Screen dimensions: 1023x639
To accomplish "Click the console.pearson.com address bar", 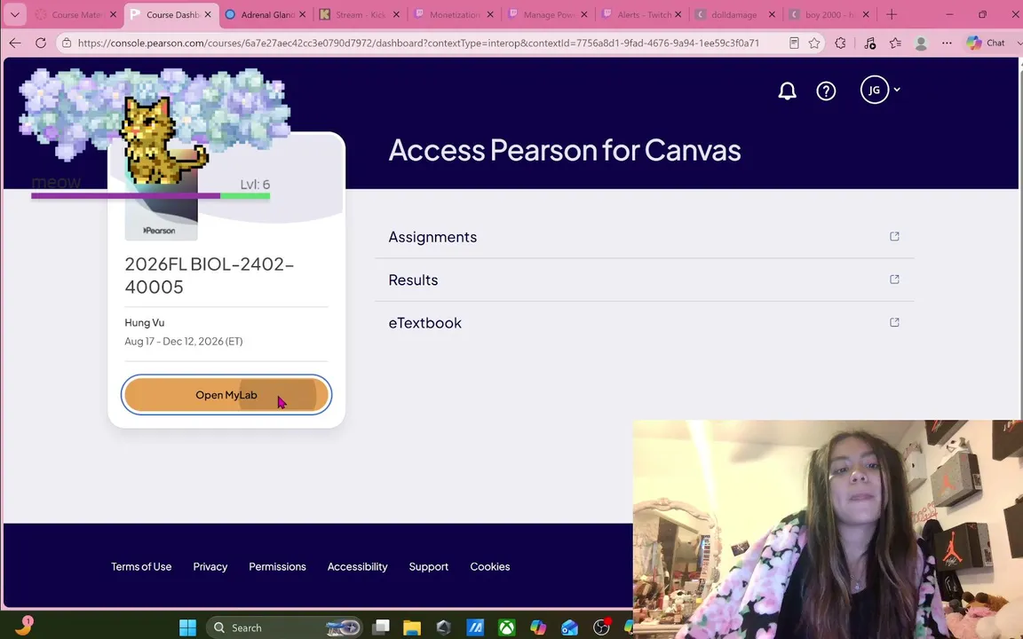I will coord(418,43).
